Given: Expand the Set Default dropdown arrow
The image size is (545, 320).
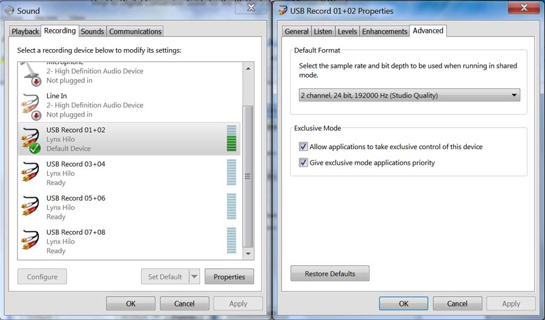Looking at the screenshot, I should tap(194, 277).
